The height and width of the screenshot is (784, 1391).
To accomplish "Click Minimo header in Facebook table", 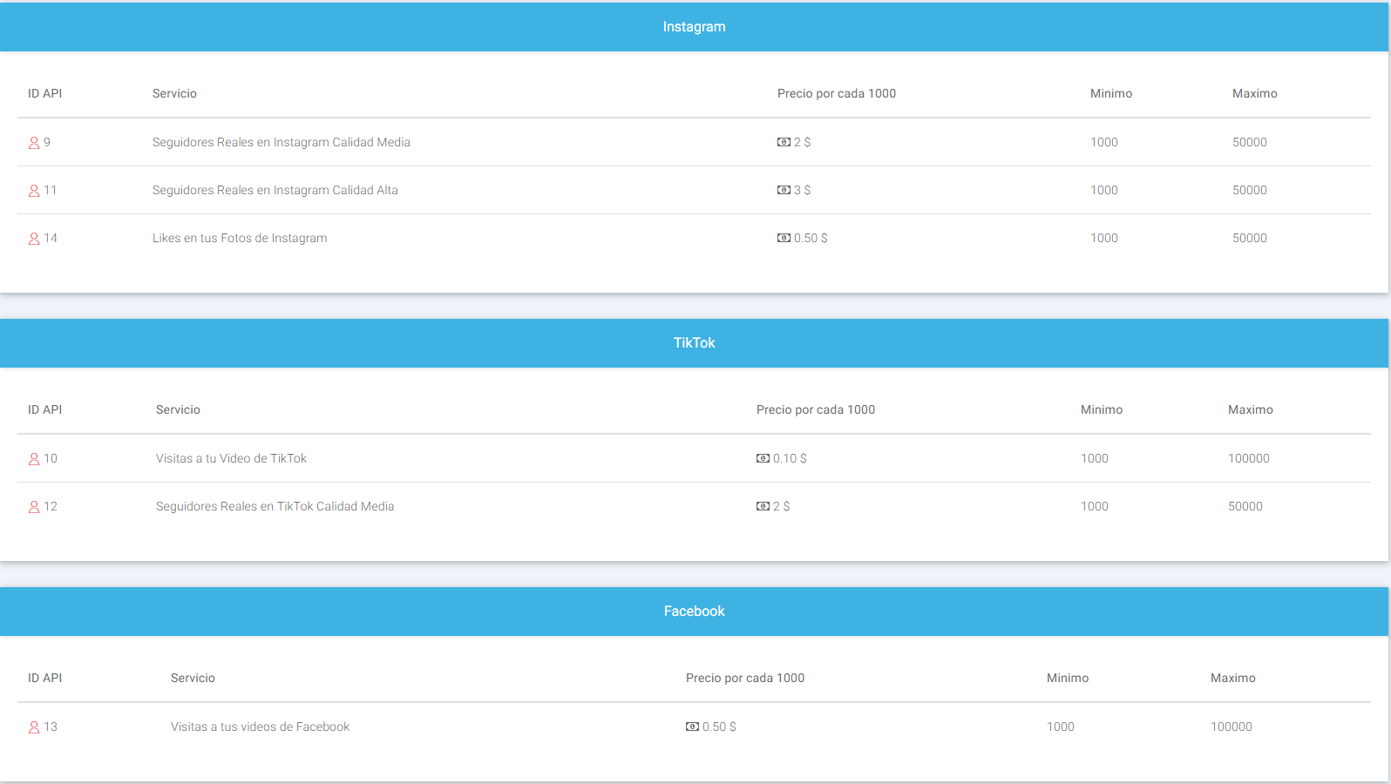I will (x=1068, y=678).
